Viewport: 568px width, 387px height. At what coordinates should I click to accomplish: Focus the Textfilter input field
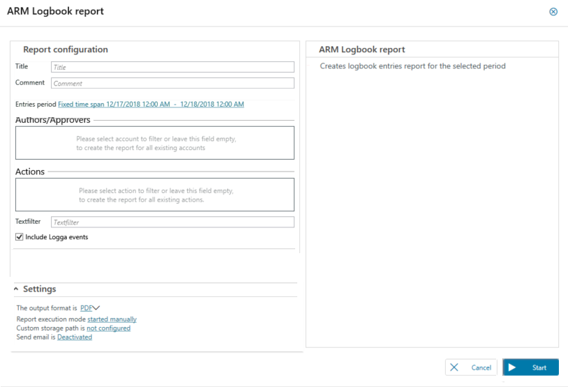pyautogui.click(x=172, y=222)
